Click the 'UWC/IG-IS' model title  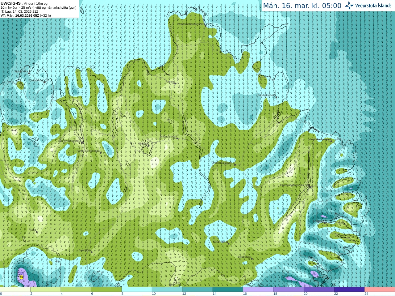point(10,3)
